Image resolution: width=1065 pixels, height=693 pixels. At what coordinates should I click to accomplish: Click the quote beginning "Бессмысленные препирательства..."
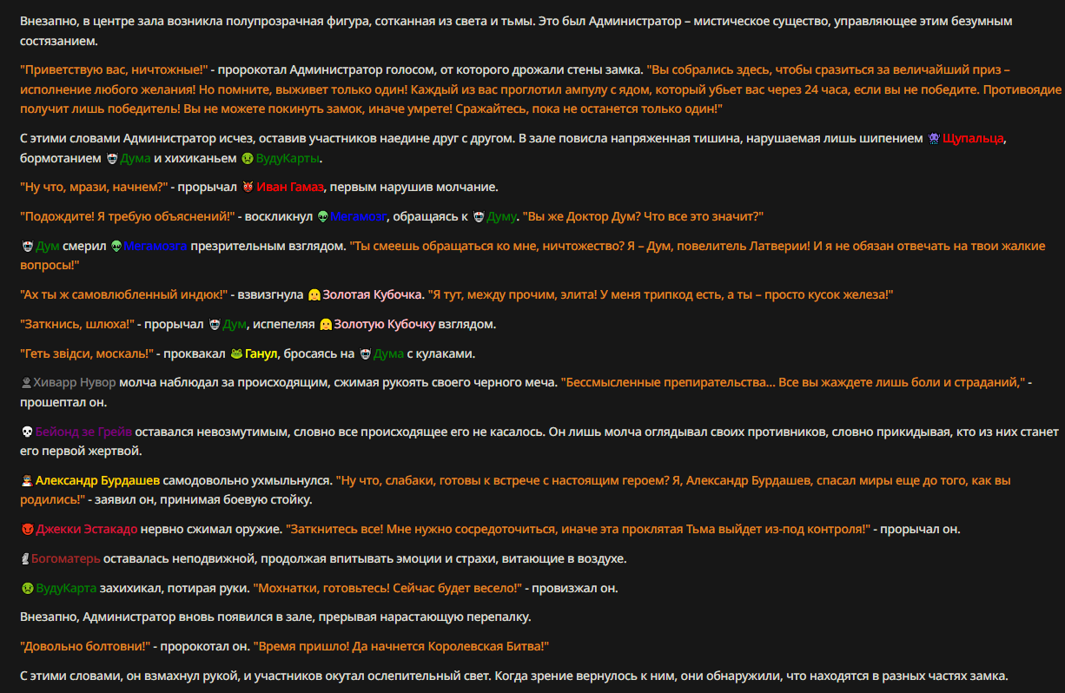(x=793, y=382)
